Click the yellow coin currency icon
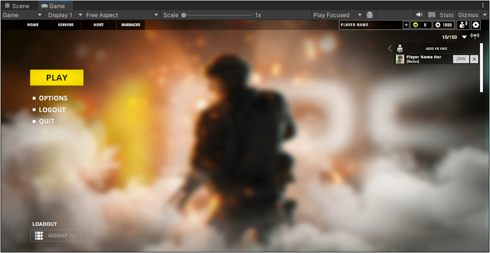490x253 pixels. click(415, 25)
